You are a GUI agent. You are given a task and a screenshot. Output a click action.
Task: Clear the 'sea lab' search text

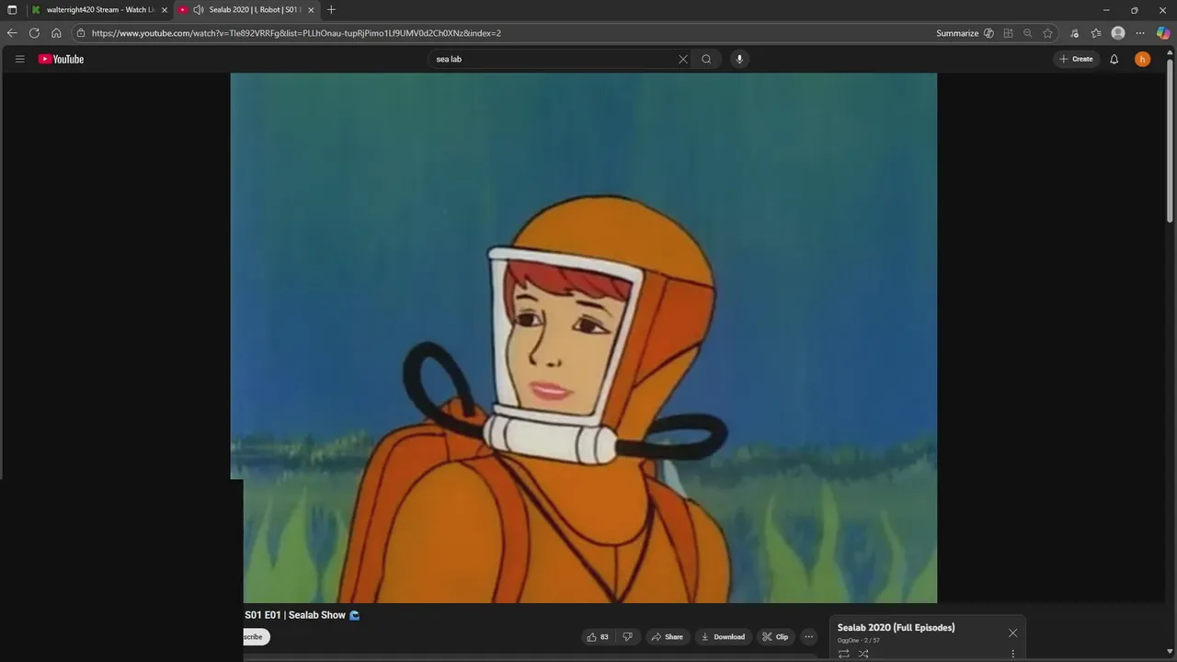[x=683, y=59]
